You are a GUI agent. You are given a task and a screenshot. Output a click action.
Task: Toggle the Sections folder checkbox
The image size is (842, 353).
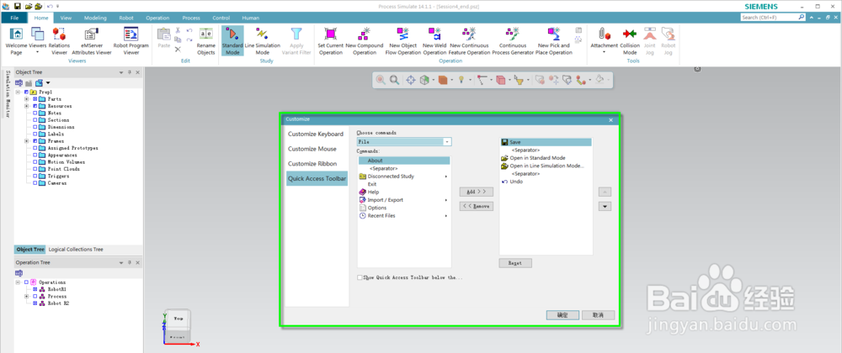[35, 120]
